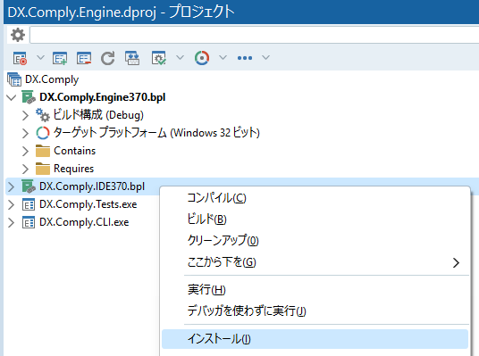Screen dimensions: 479x356
Task: Expand the ターゲット プラットフォーム node
Action: 25,133
